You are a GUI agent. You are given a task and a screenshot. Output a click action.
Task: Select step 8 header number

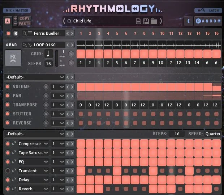coord(144,33)
